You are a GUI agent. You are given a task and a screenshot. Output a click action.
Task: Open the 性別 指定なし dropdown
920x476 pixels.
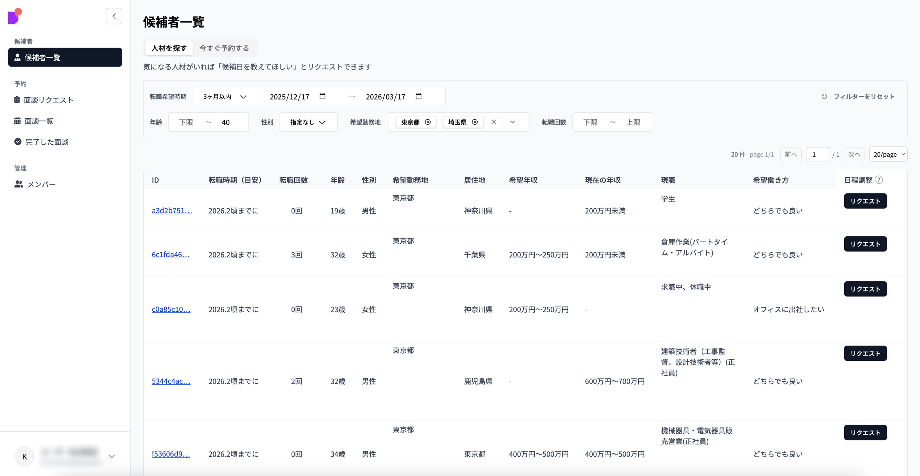click(308, 122)
